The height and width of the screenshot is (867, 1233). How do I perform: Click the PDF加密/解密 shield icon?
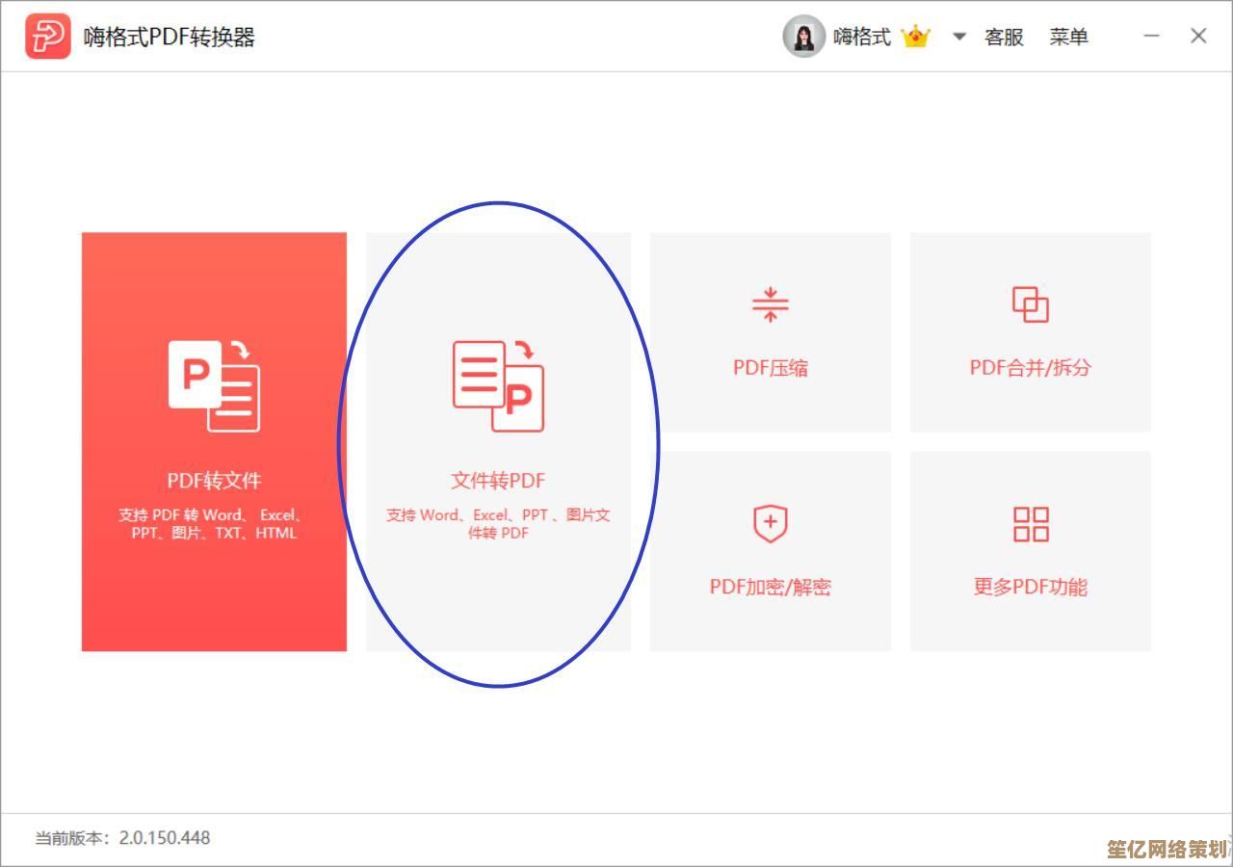[770, 524]
